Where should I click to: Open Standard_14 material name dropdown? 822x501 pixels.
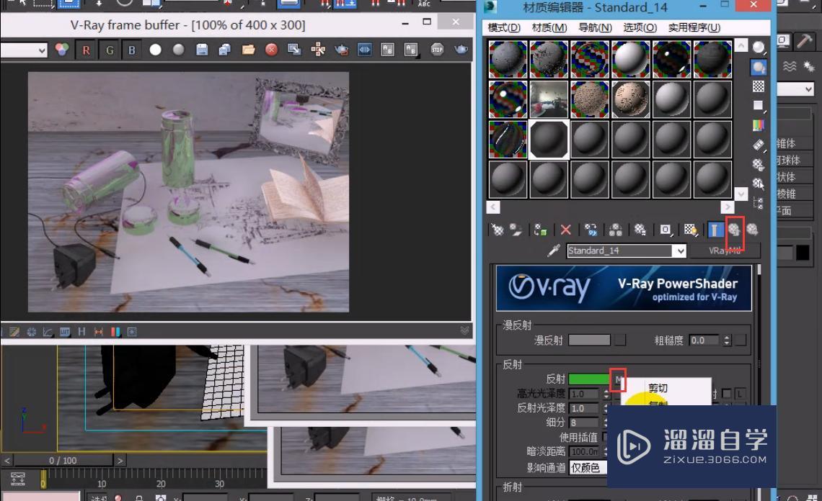(x=679, y=250)
